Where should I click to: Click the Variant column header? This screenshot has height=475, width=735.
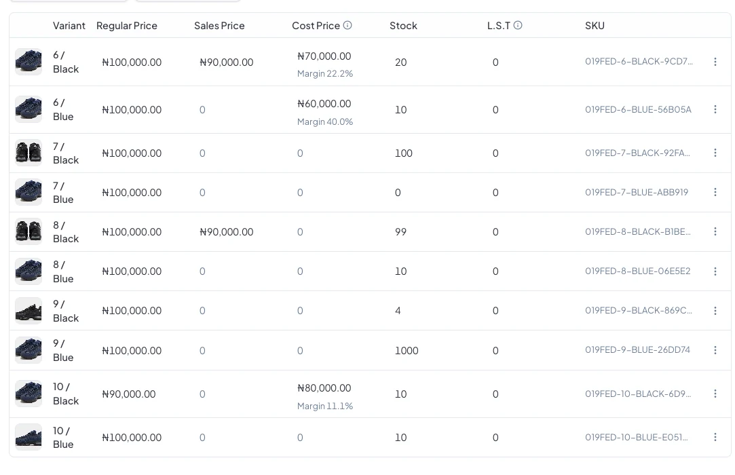coord(69,26)
